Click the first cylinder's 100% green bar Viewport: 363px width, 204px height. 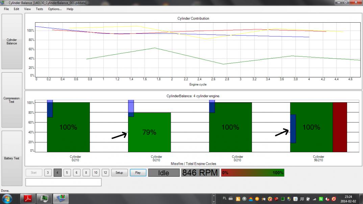coord(69,127)
